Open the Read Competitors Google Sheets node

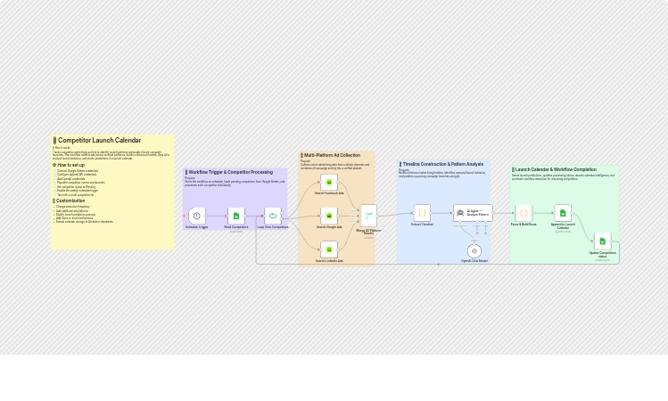coord(236,216)
